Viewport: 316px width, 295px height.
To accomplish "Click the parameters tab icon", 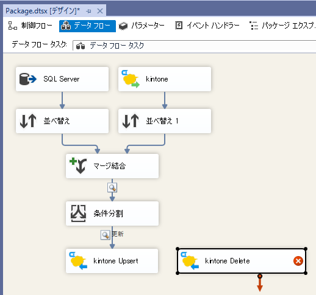I will 123,26.
